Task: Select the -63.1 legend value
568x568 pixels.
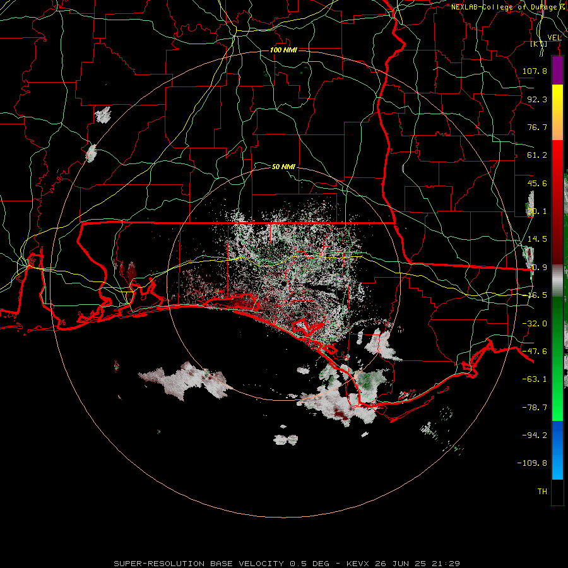Action: (x=535, y=379)
